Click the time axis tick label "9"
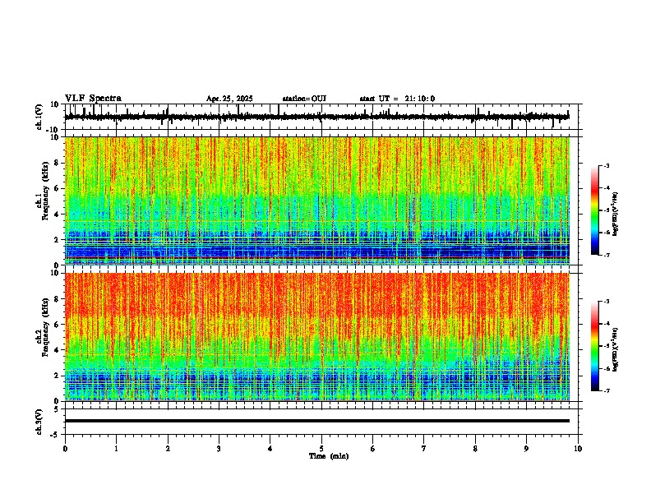 [x=526, y=449]
